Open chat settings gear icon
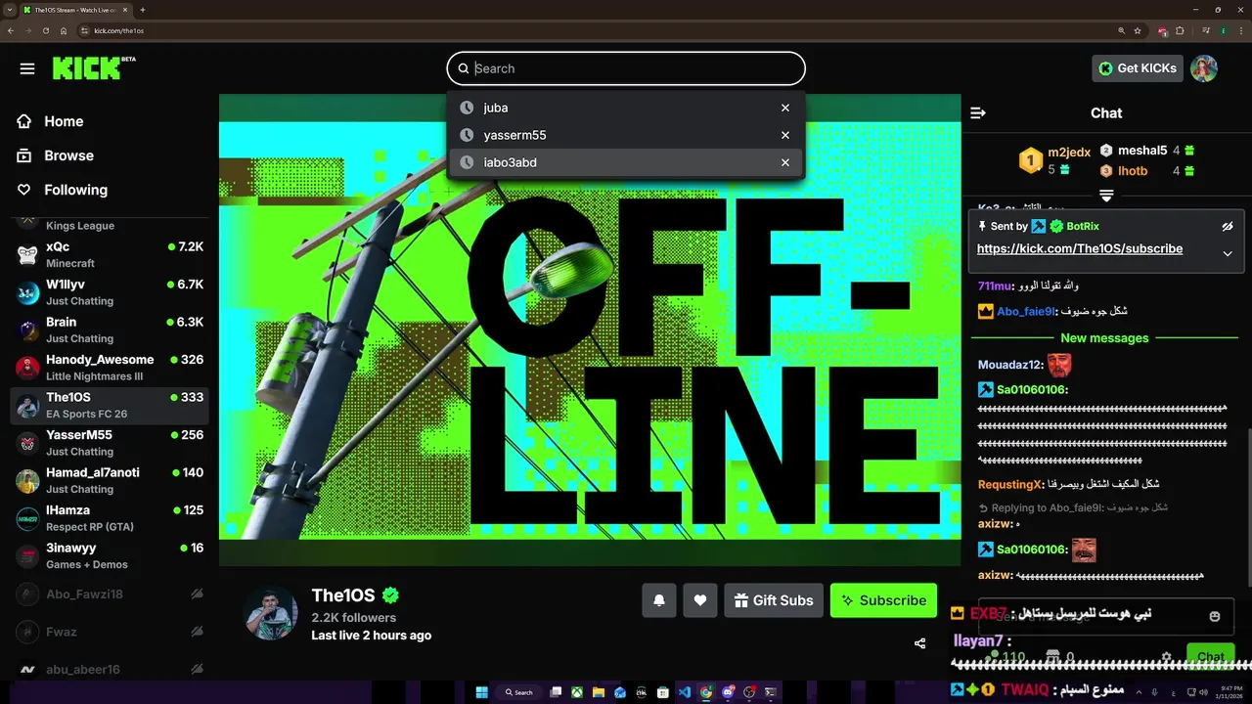 point(1166,657)
